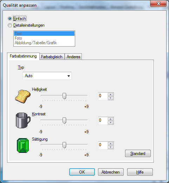Select the Detaileinstellungen radio button
169x183 pixels.
10,25
